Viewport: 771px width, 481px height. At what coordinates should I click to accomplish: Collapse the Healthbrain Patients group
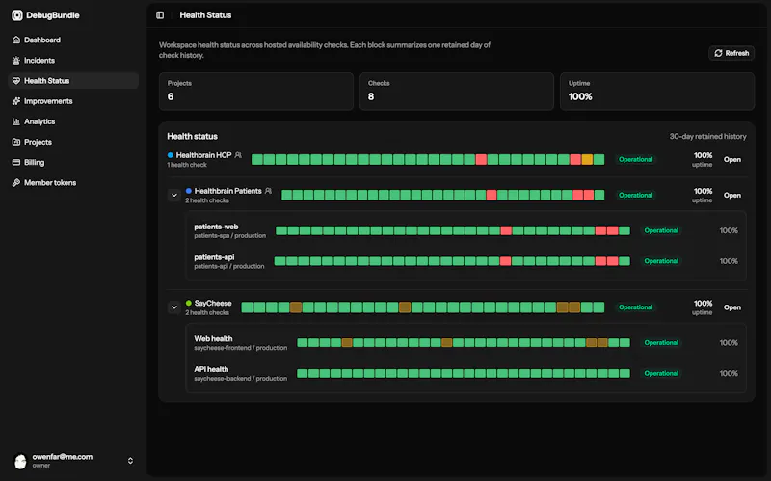(x=174, y=196)
